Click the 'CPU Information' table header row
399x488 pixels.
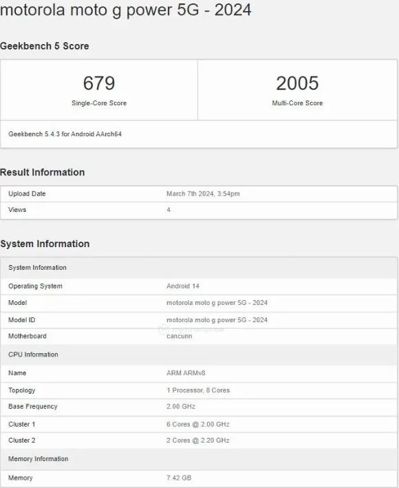[x=199, y=354]
